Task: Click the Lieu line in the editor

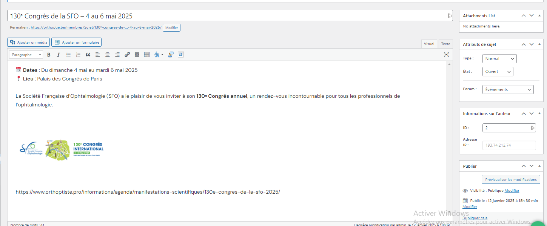Action: pyautogui.click(x=59, y=79)
